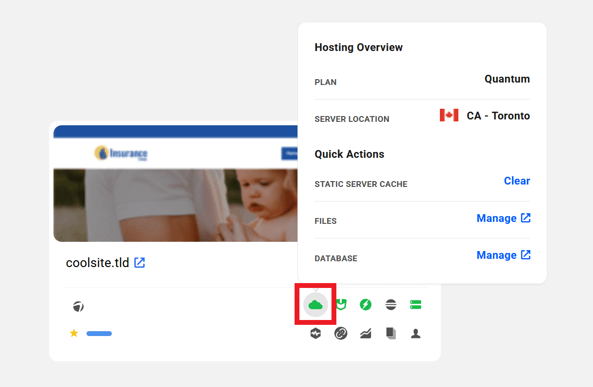Click the Canada flag in Server Location

click(x=449, y=116)
